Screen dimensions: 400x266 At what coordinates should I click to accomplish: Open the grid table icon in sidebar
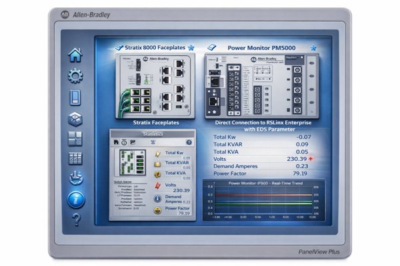(76, 159)
